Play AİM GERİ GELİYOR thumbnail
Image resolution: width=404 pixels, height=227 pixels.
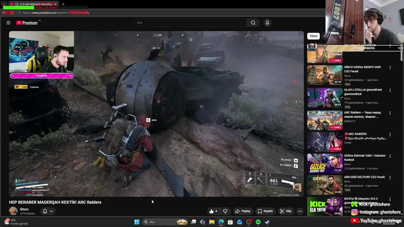click(x=325, y=185)
